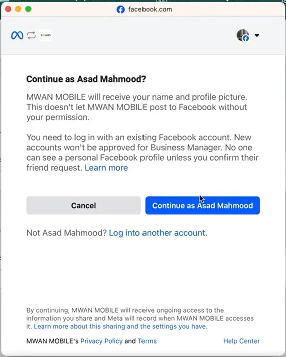The image size is (286, 357).
Task: Click the Continue as Asad Mahmood? heading
Action: (x=86, y=79)
